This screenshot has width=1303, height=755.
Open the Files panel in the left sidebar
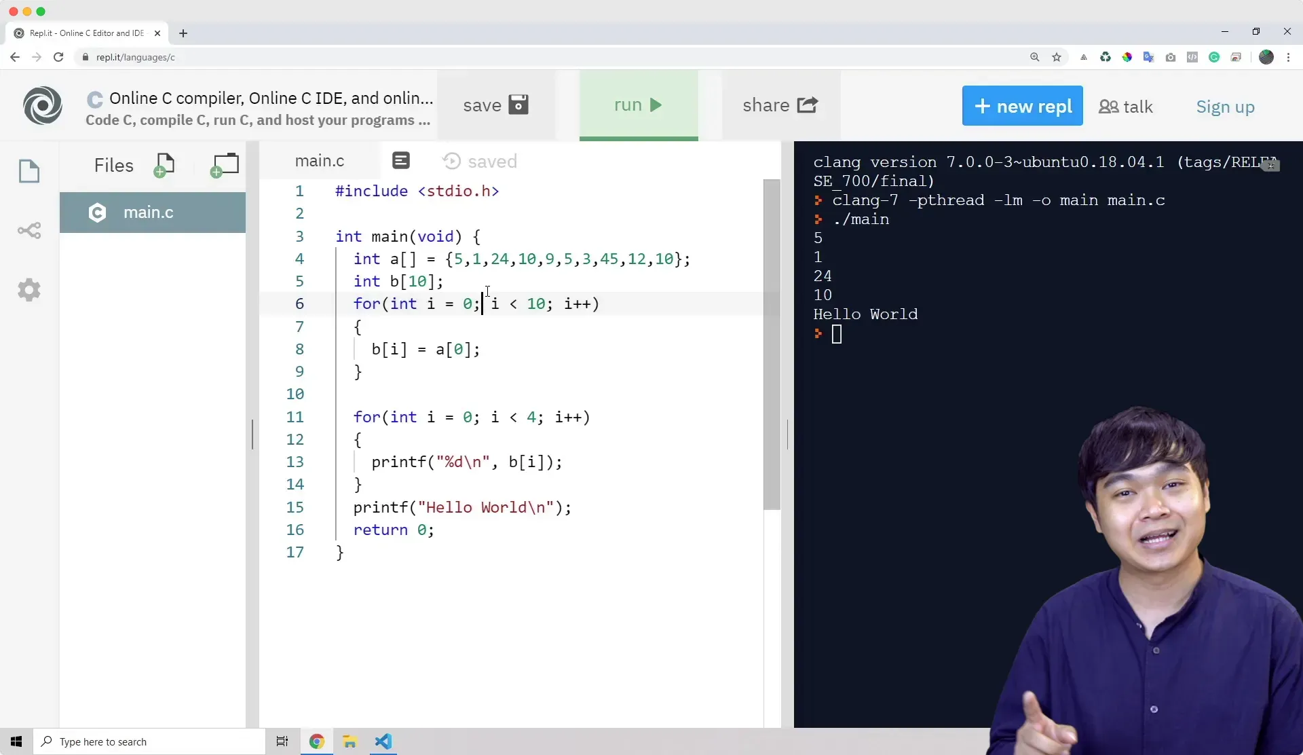(30, 172)
